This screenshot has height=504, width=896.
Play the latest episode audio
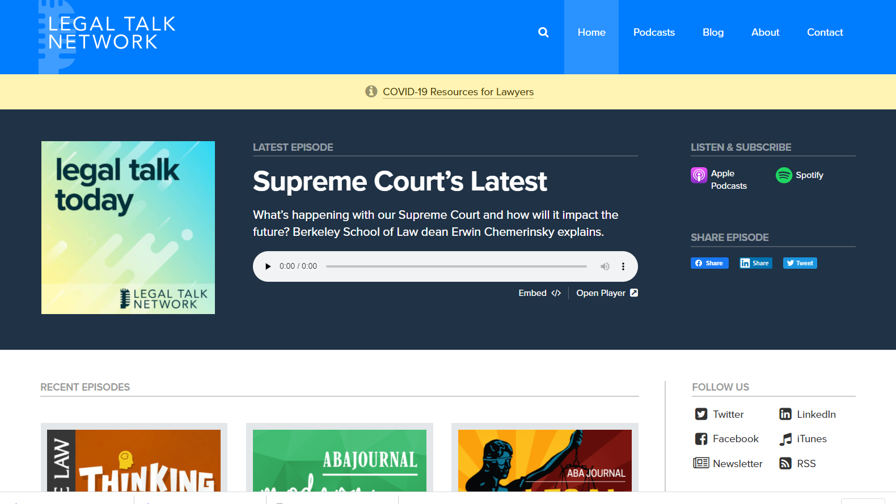pyautogui.click(x=268, y=266)
